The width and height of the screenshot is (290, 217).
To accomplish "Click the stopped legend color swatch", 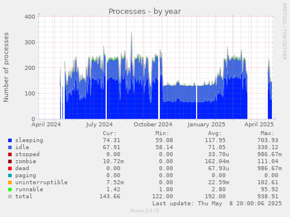I will click(10, 154).
